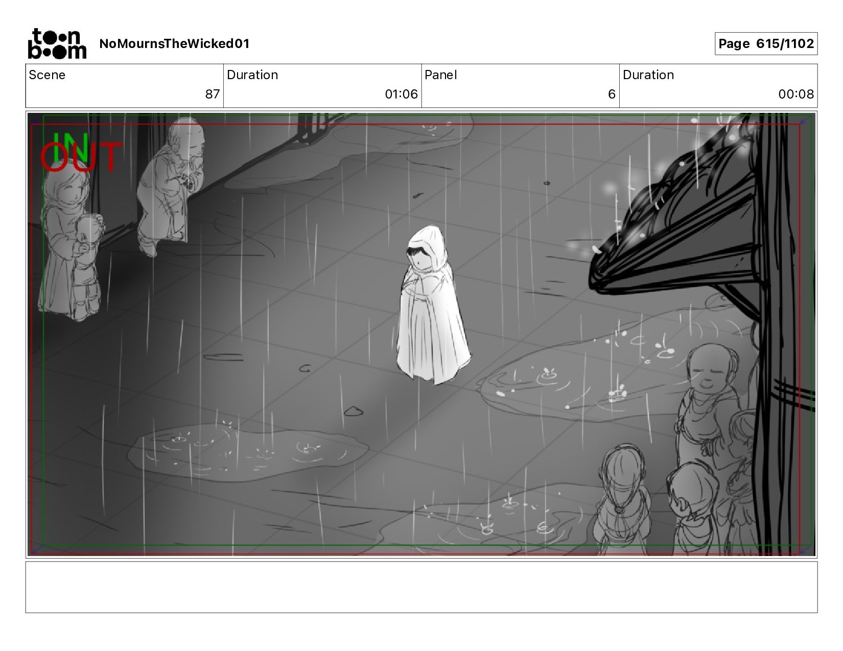Click the Duration label beside Scene
Screen dimensions: 843x651
252,75
